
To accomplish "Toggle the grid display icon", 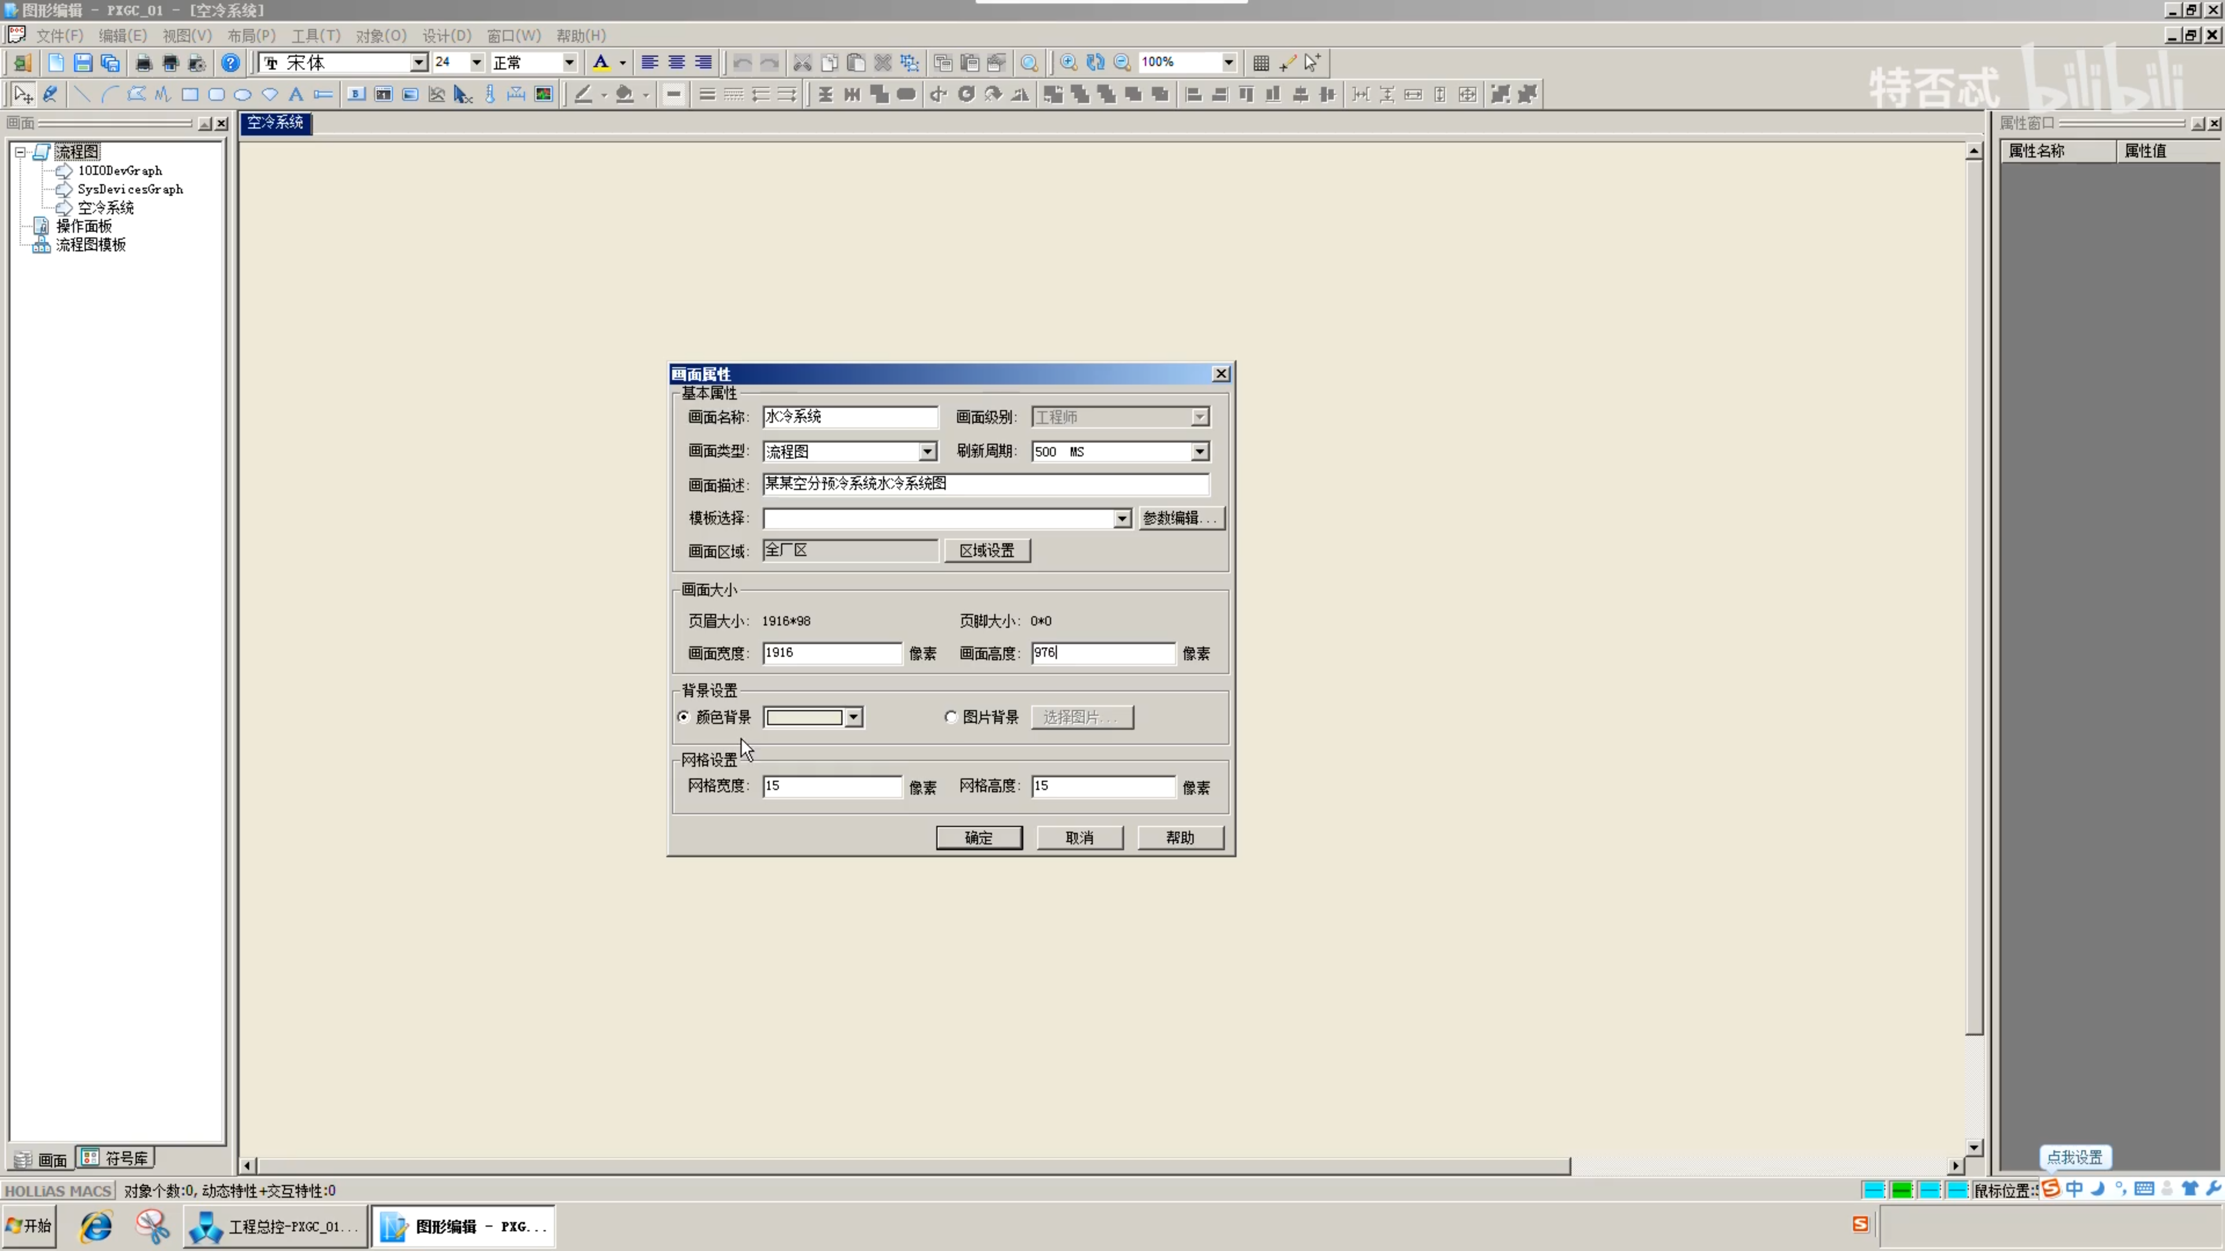I will (1261, 63).
